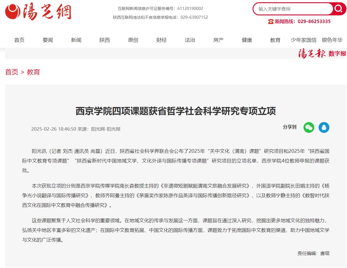347x268 pixels.
Task: Click the red search magnifier button
Action: (338, 9)
